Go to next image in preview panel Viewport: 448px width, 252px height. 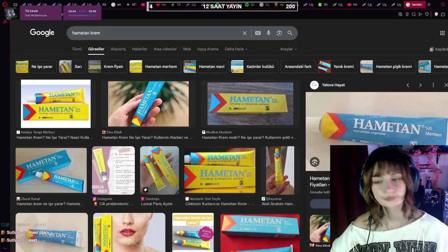point(420,85)
